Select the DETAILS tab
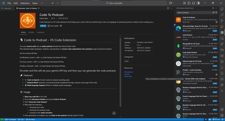Viewport: 225px width, 121px height. [x=23, y=32]
